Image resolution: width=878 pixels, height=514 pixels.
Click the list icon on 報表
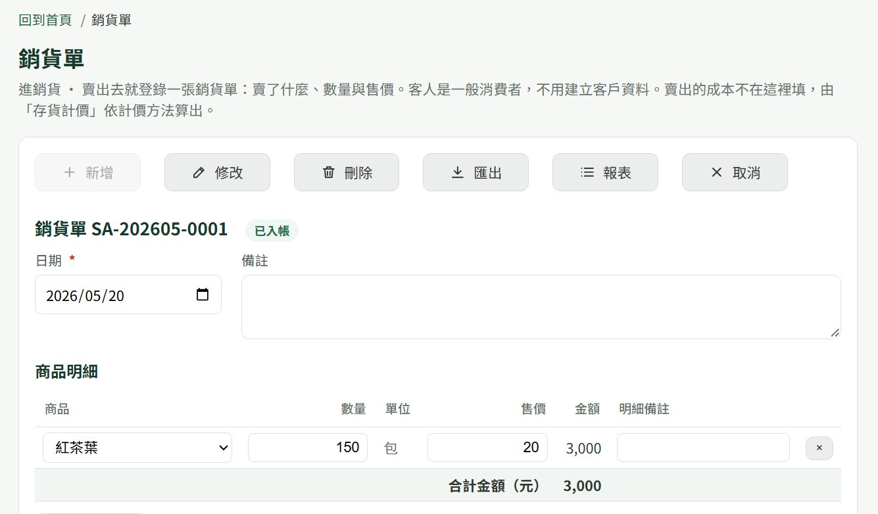(x=587, y=172)
